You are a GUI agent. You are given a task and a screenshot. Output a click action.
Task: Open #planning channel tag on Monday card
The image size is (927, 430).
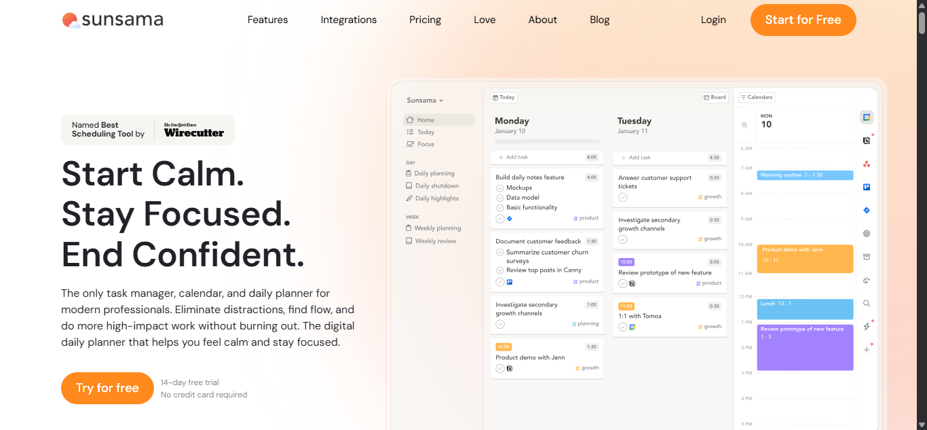[586, 324]
